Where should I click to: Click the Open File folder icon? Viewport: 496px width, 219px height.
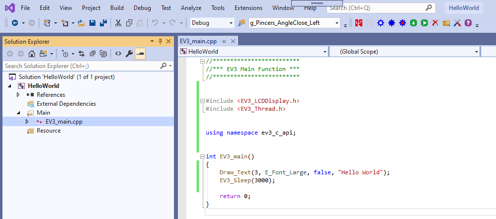82,23
